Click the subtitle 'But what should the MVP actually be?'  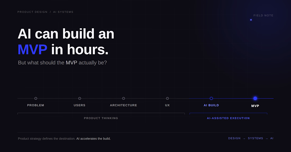click(62, 63)
